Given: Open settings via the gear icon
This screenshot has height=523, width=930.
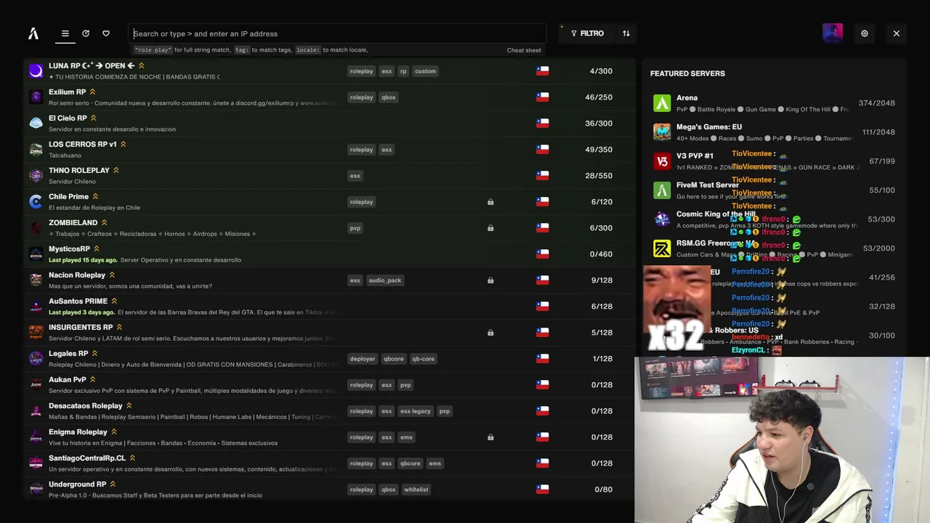Looking at the screenshot, I should [865, 33].
